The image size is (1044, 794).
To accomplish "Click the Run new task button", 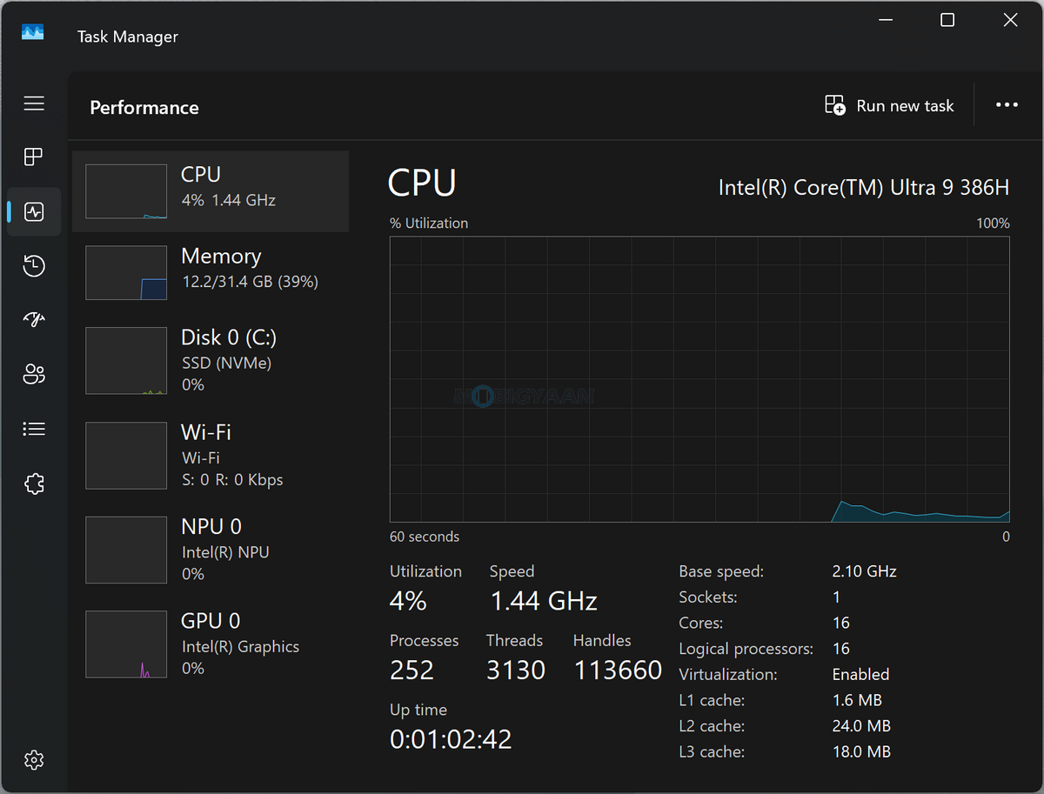I will point(888,105).
